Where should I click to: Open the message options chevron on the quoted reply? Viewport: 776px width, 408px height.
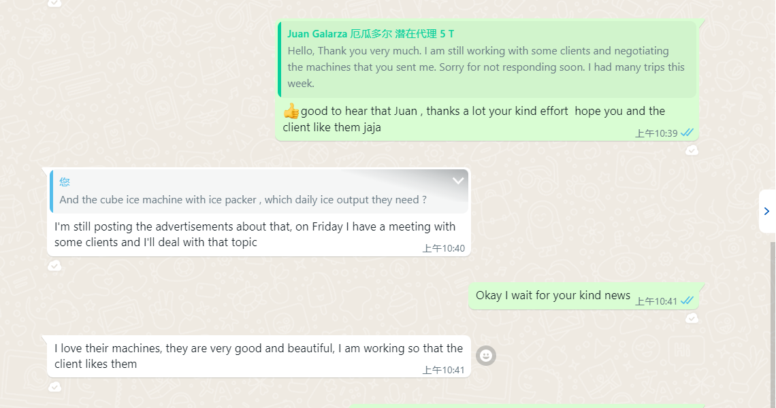tap(458, 180)
